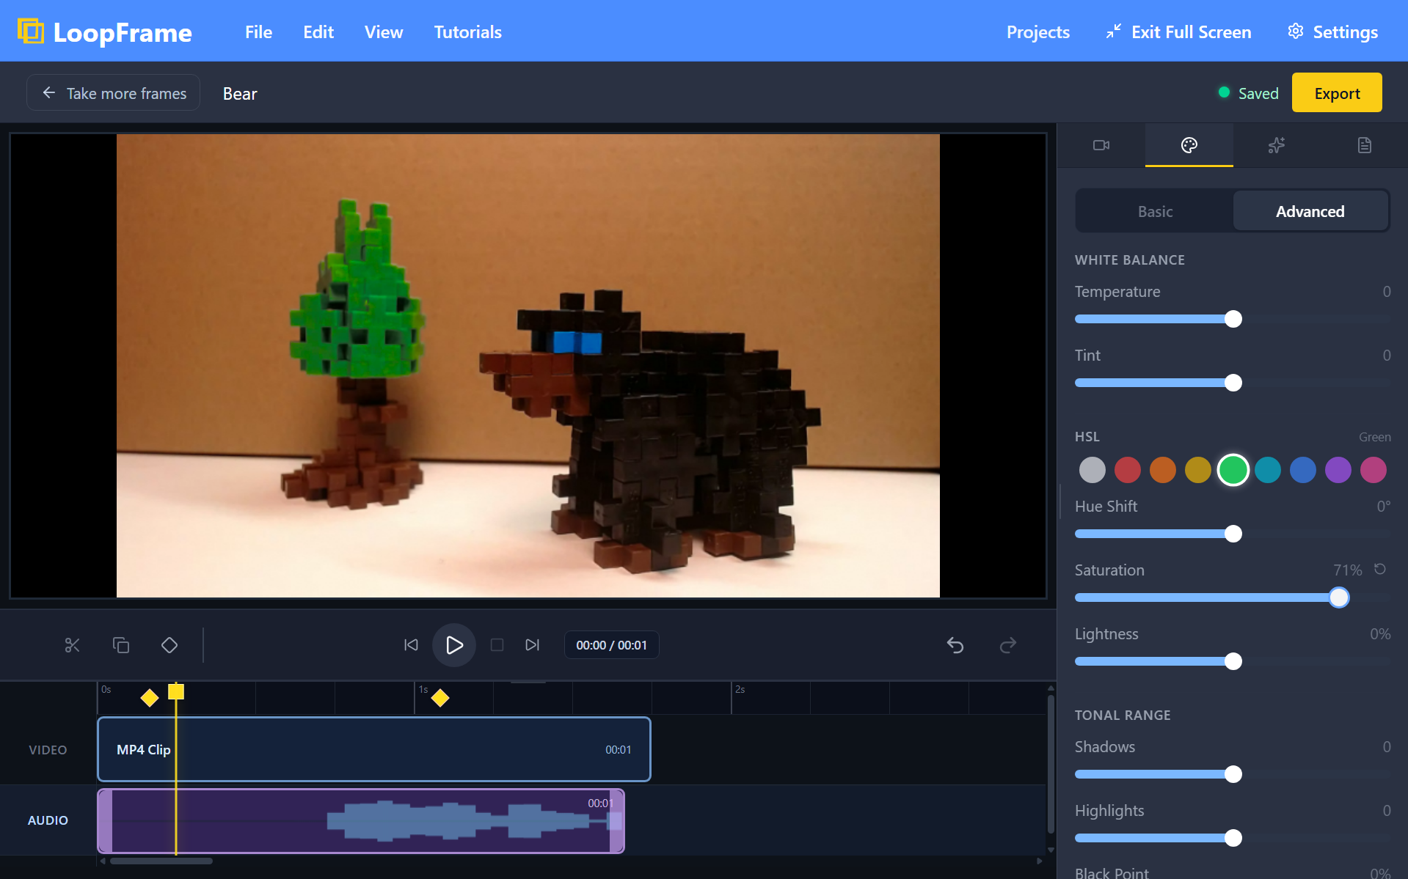
Task: Open the notes document panel tab
Action: tap(1363, 144)
